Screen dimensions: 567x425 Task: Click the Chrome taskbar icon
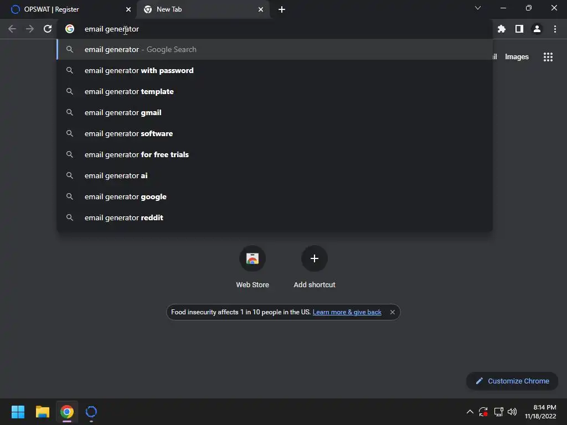67,412
